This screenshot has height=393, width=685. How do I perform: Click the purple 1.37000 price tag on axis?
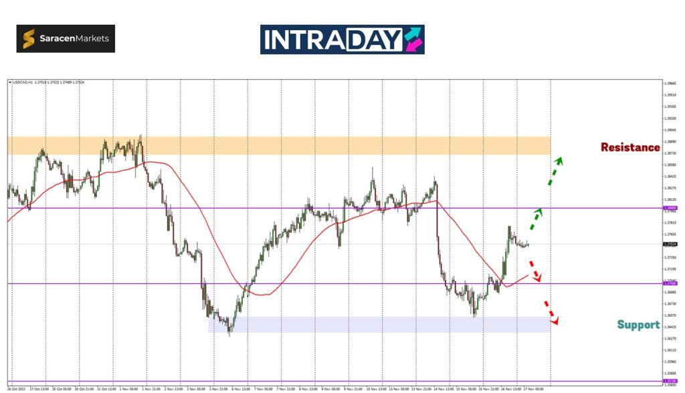click(670, 284)
